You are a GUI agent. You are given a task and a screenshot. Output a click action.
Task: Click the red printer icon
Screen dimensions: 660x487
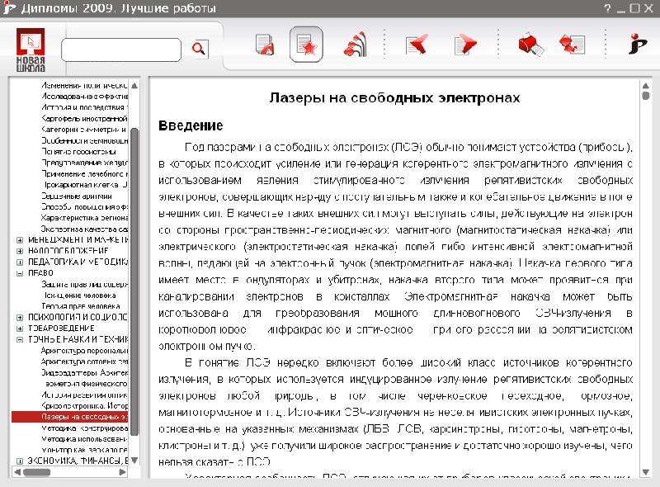coord(530,45)
